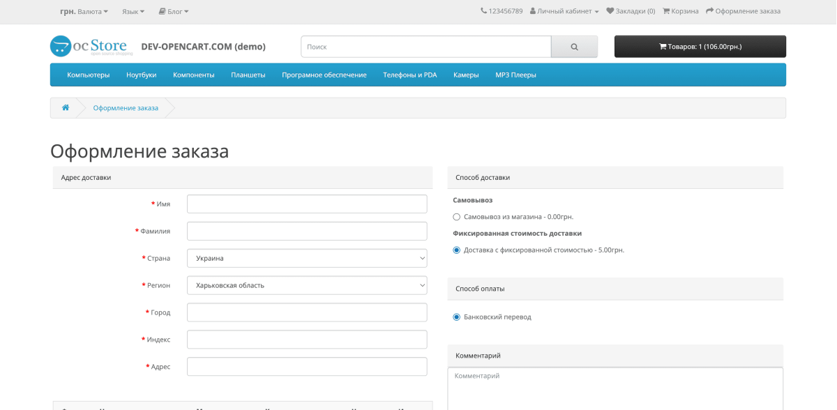
Task: Click the search magnifier button
Action: pos(574,47)
